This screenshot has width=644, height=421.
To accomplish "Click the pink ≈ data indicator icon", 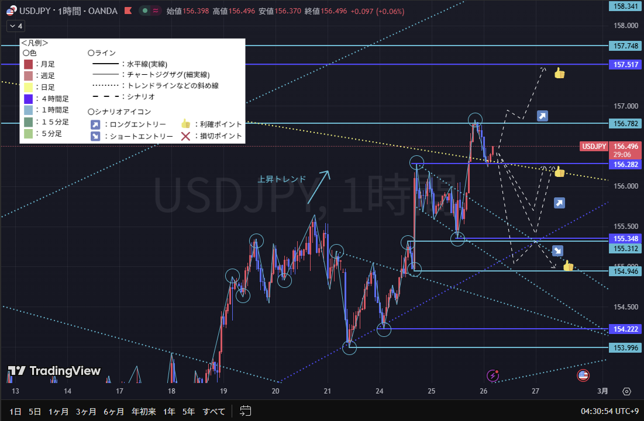I will (x=156, y=11).
